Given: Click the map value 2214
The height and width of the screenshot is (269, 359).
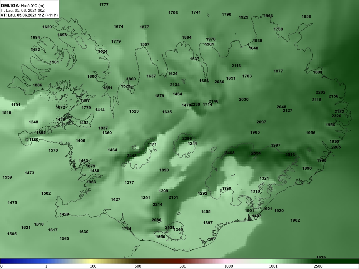Looking at the screenshot, I should click(x=158, y=204).
